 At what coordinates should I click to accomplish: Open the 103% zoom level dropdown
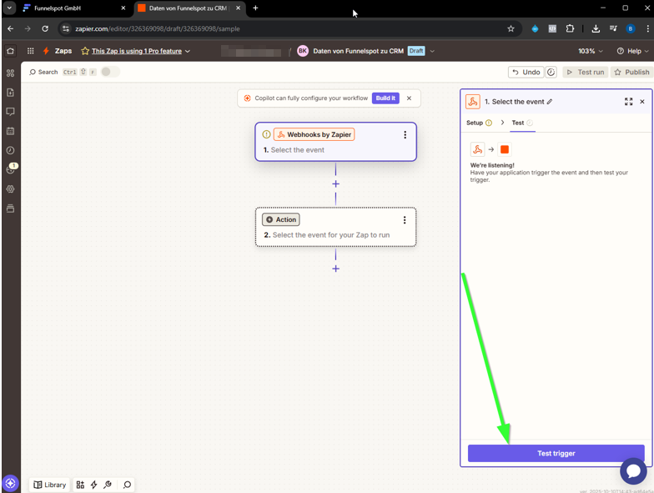click(591, 51)
